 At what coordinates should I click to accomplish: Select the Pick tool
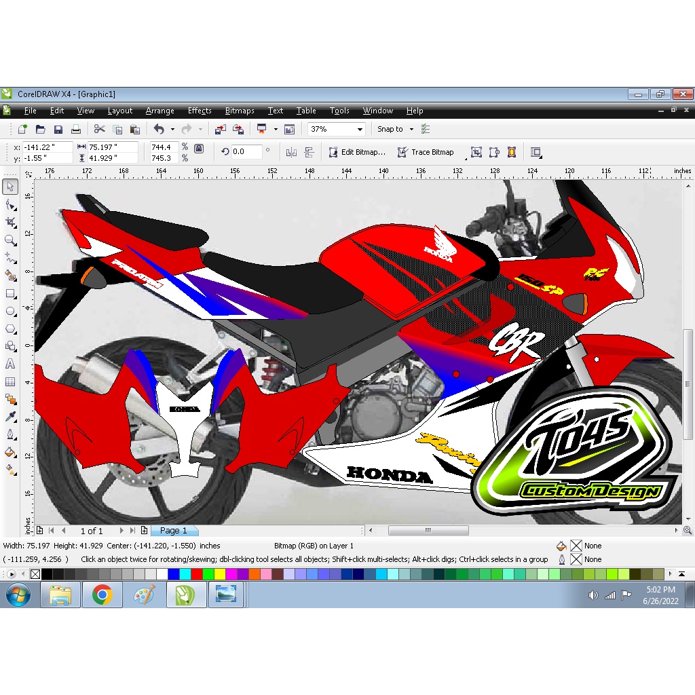(10, 187)
